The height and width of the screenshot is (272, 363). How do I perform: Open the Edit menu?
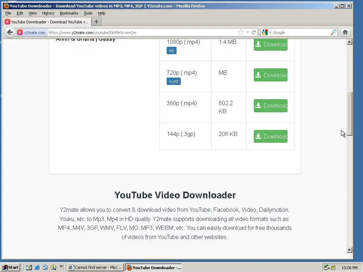click(x=20, y=13)
